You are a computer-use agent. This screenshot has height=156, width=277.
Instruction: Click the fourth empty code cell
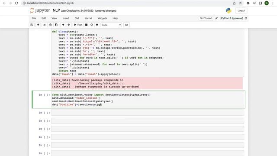click(148, 137)
